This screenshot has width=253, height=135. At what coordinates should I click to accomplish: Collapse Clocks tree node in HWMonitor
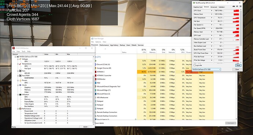18,85
